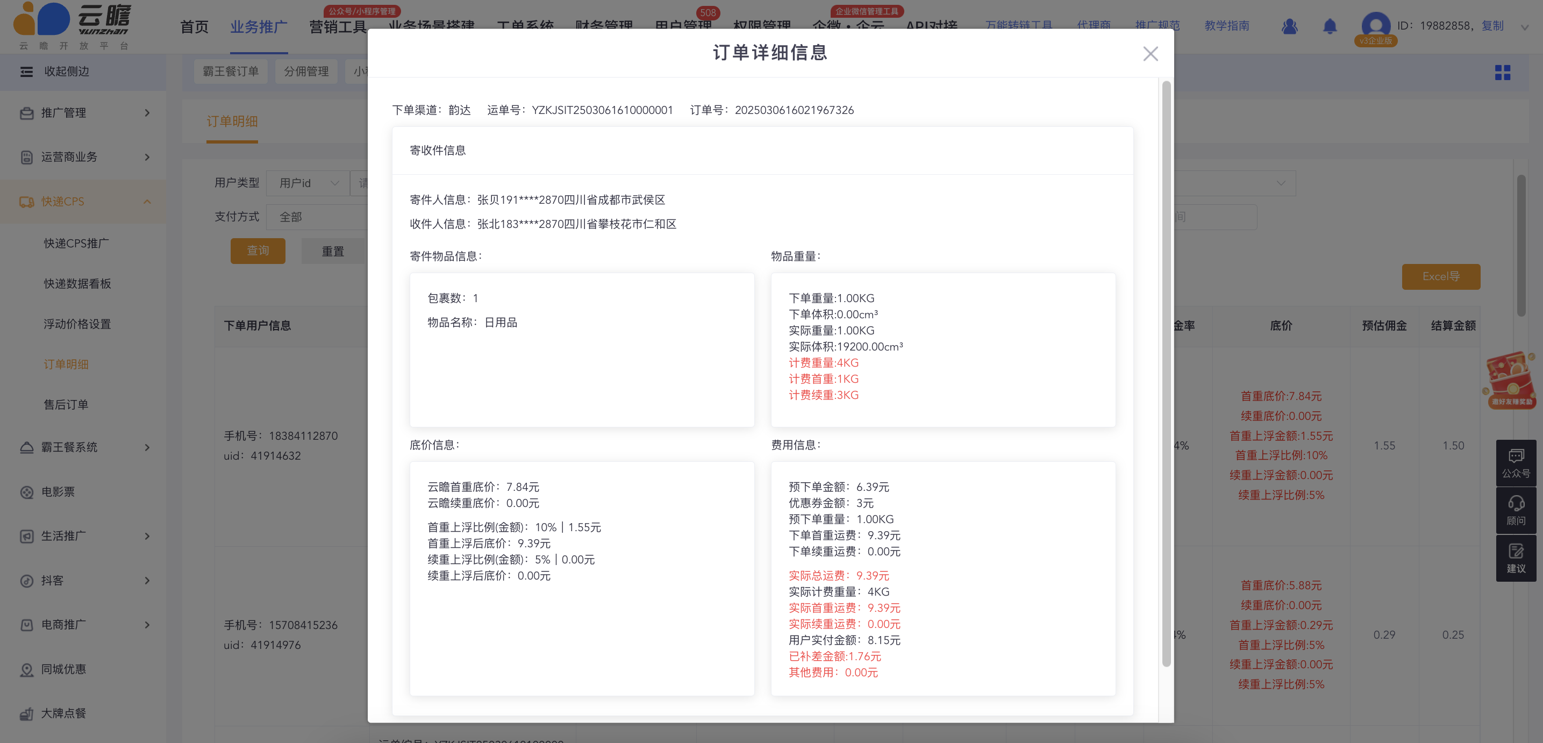Open the 用户id type dropdown

tap(309, 183)
